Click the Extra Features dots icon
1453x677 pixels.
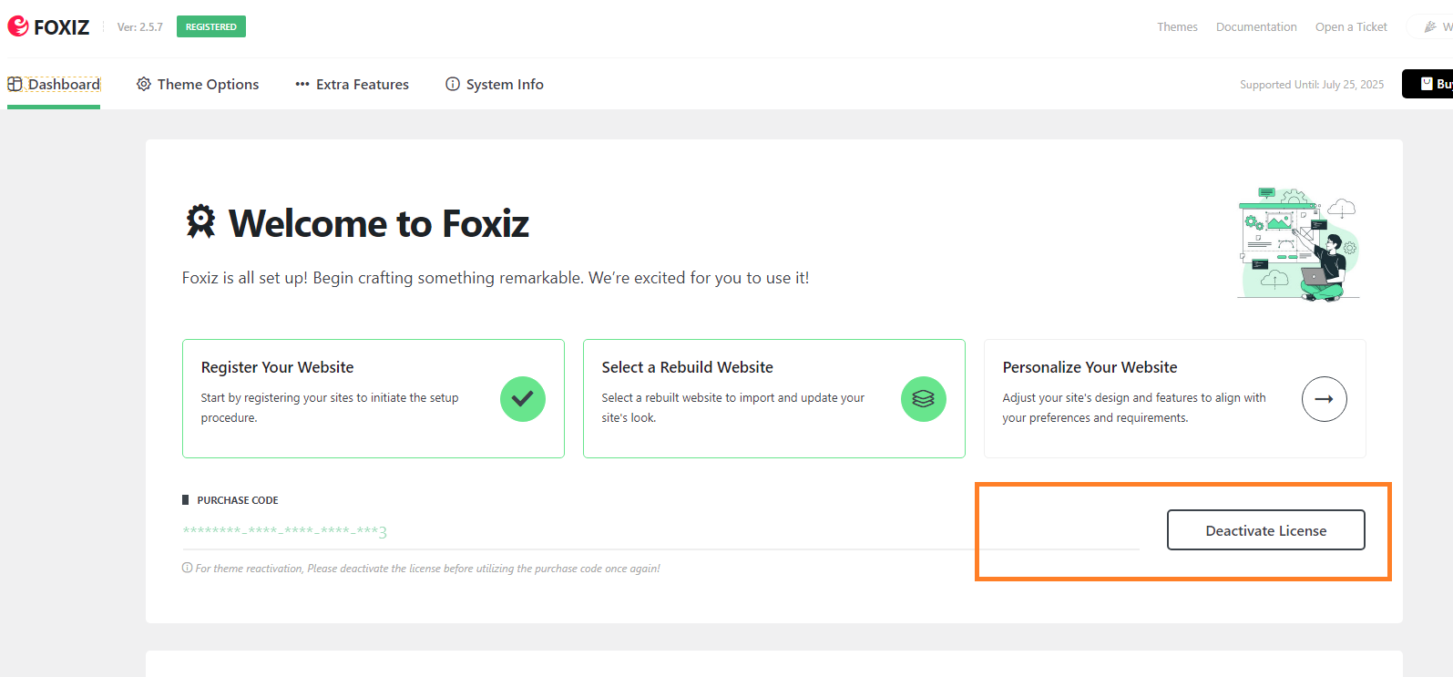coord(302,84)
